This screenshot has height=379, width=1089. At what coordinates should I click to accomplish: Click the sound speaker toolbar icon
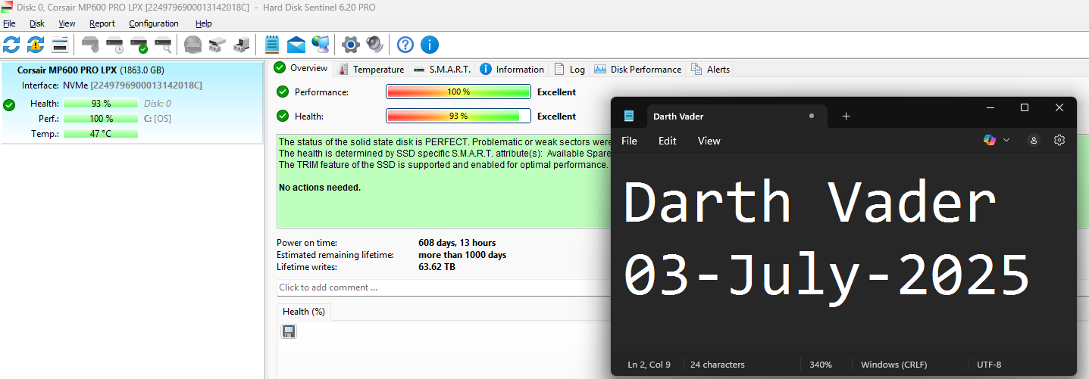374,45
